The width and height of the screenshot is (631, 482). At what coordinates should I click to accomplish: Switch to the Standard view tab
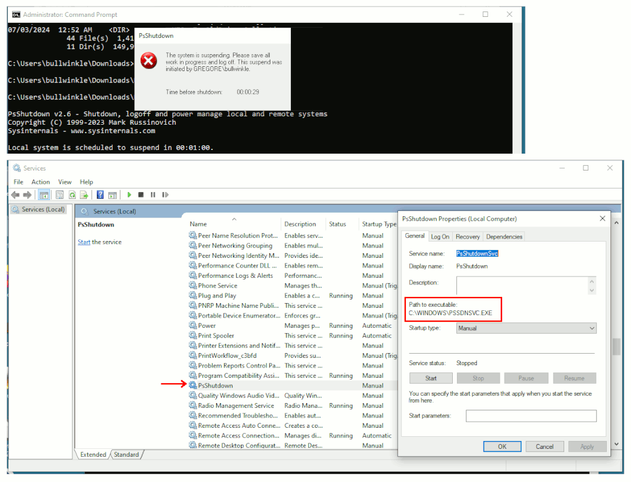[126, 455]
